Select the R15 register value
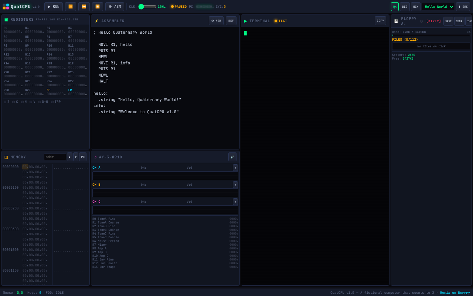473x296 pixels. tap(78, 58)
